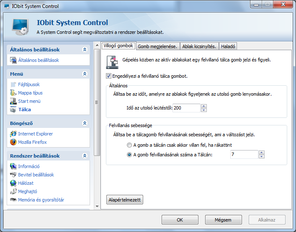This screenshot has height=232, width=296.
Task: Click the sidebar scroll up arrow
Action: point(97,45)
